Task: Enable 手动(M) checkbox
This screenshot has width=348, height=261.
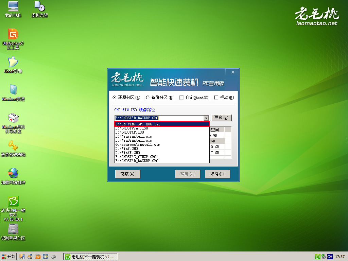Action: pyautogui.click(x=216, y=98)
